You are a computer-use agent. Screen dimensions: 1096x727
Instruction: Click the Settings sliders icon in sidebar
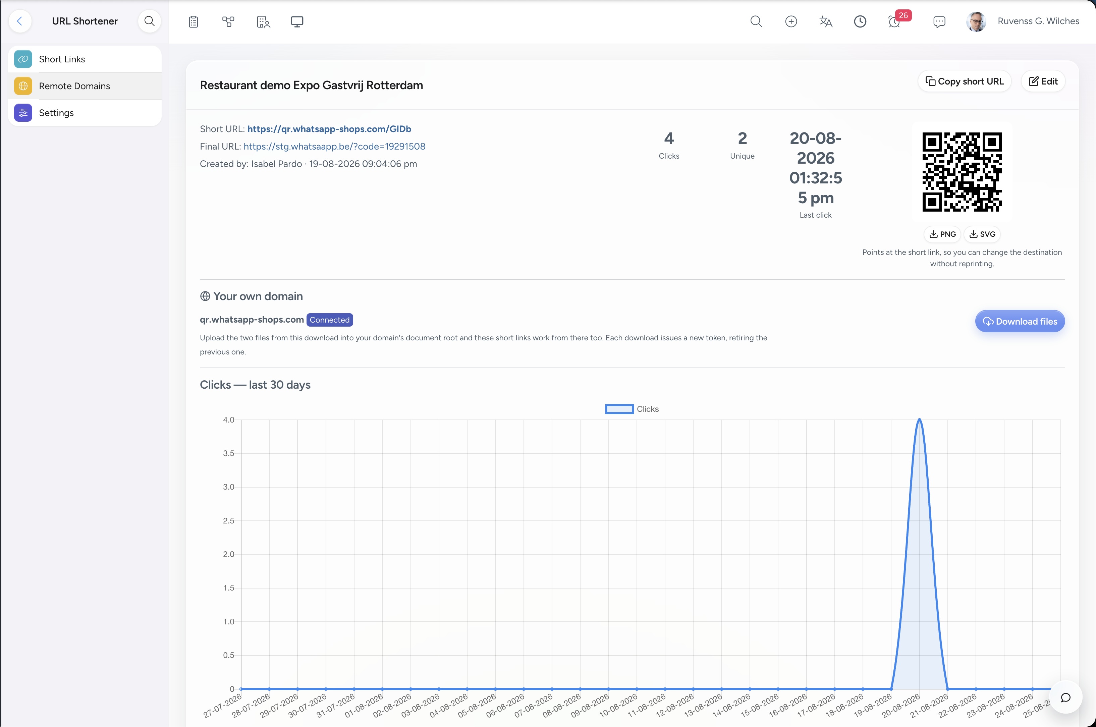[23, 113]
